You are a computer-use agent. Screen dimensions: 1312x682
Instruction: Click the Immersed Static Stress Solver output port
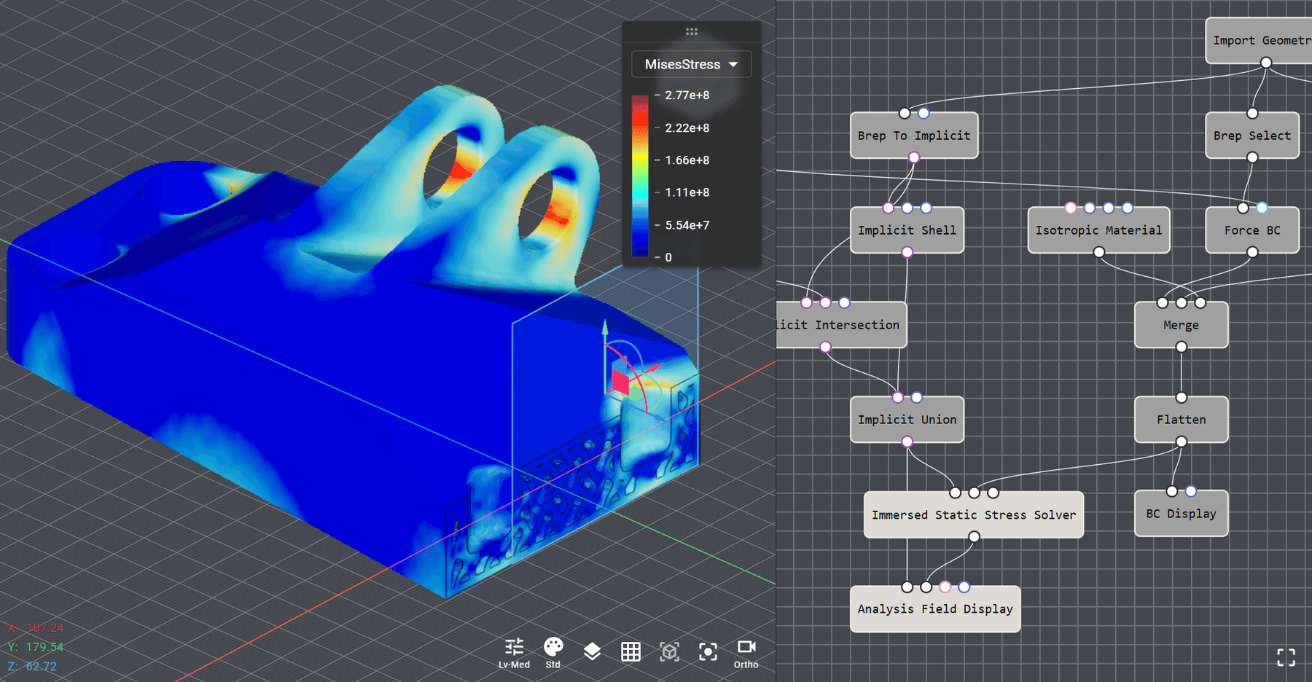[x=974, y=537]
